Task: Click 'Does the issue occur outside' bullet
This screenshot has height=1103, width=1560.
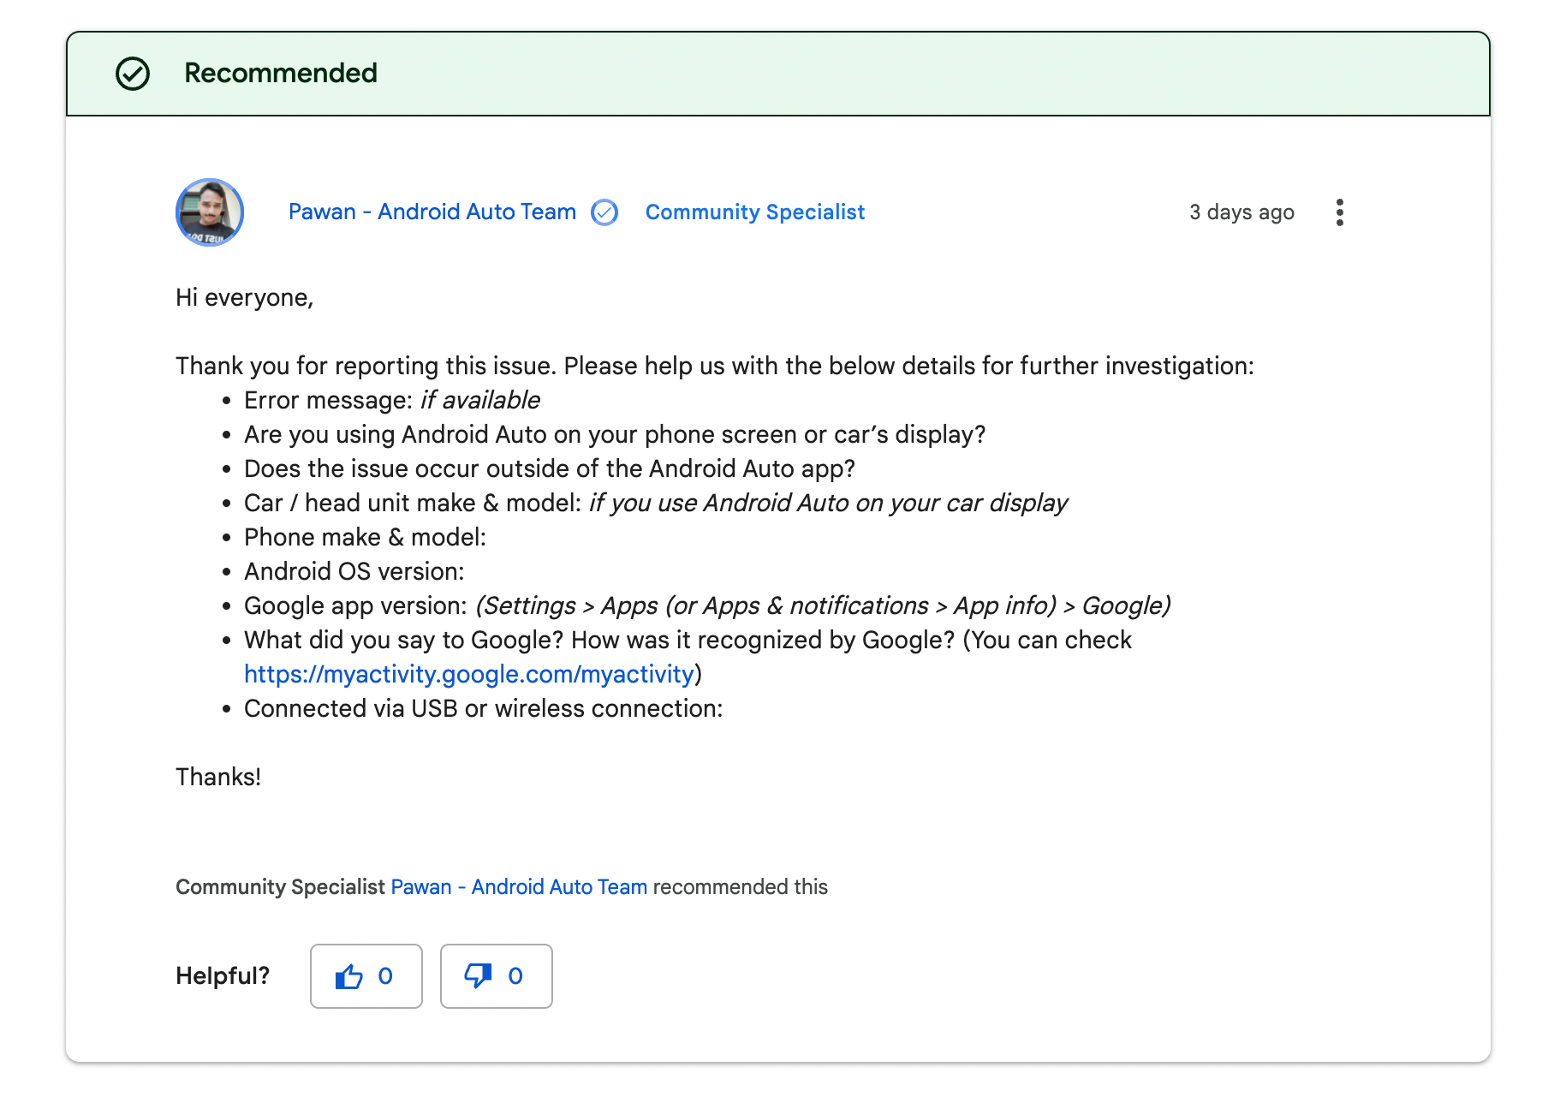Action: pyautogui.click(x=550, y=468)
